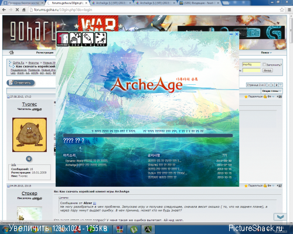Open the "Опции темы" thread options dropdown
The image size is (293, 234).
pyautogui.click(x=271, y=91)
